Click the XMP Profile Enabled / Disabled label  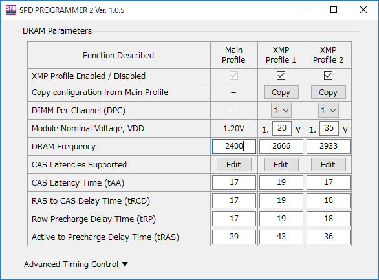click(x=89, y=76)
